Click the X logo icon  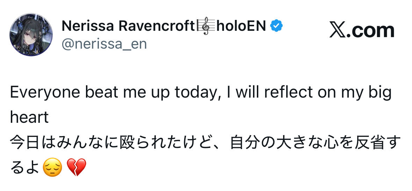(337, 31)
